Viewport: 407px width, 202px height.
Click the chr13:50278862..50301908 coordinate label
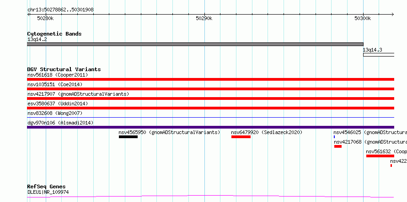click(x=60, y=10)
